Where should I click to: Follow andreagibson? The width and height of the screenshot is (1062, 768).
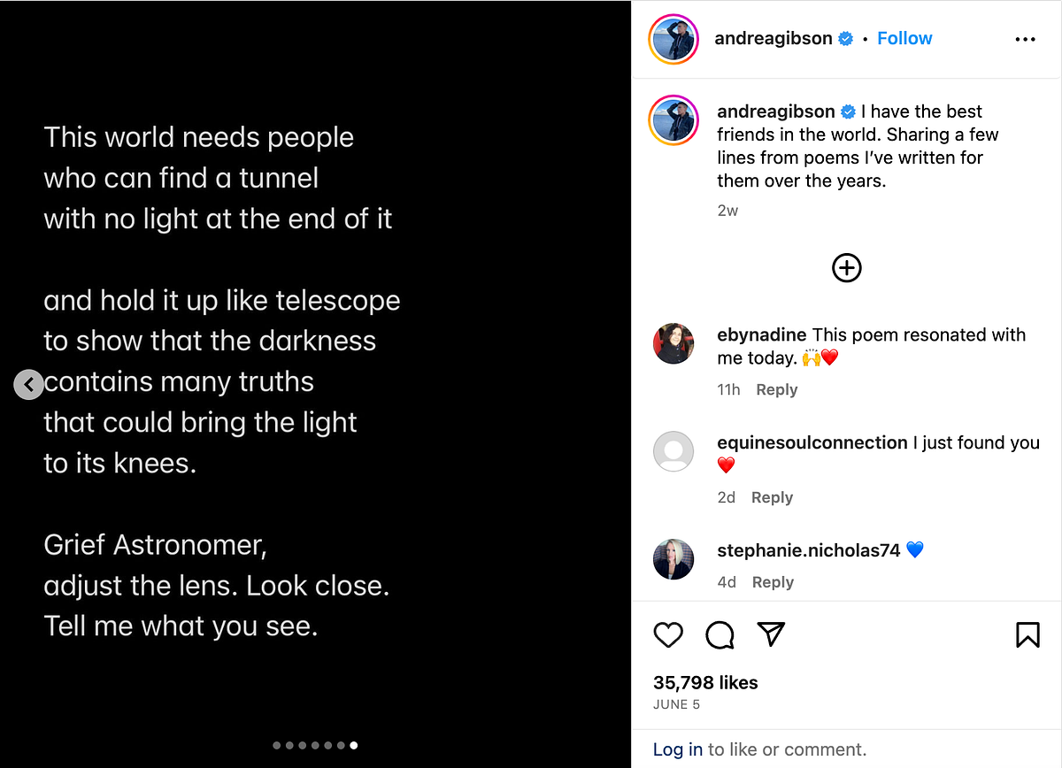point(904,38)
